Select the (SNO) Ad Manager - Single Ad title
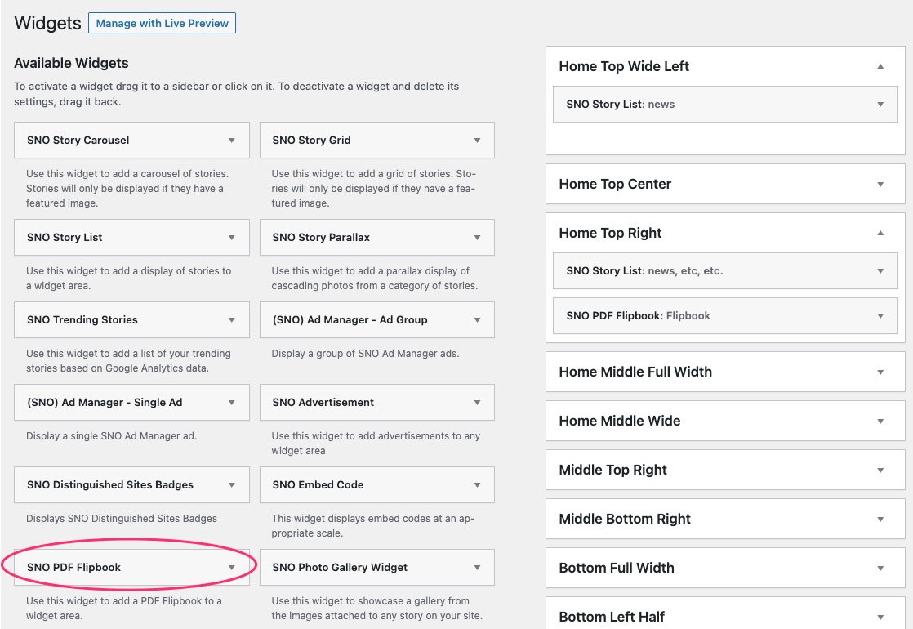Screen dimensions: 913x629 105,403
